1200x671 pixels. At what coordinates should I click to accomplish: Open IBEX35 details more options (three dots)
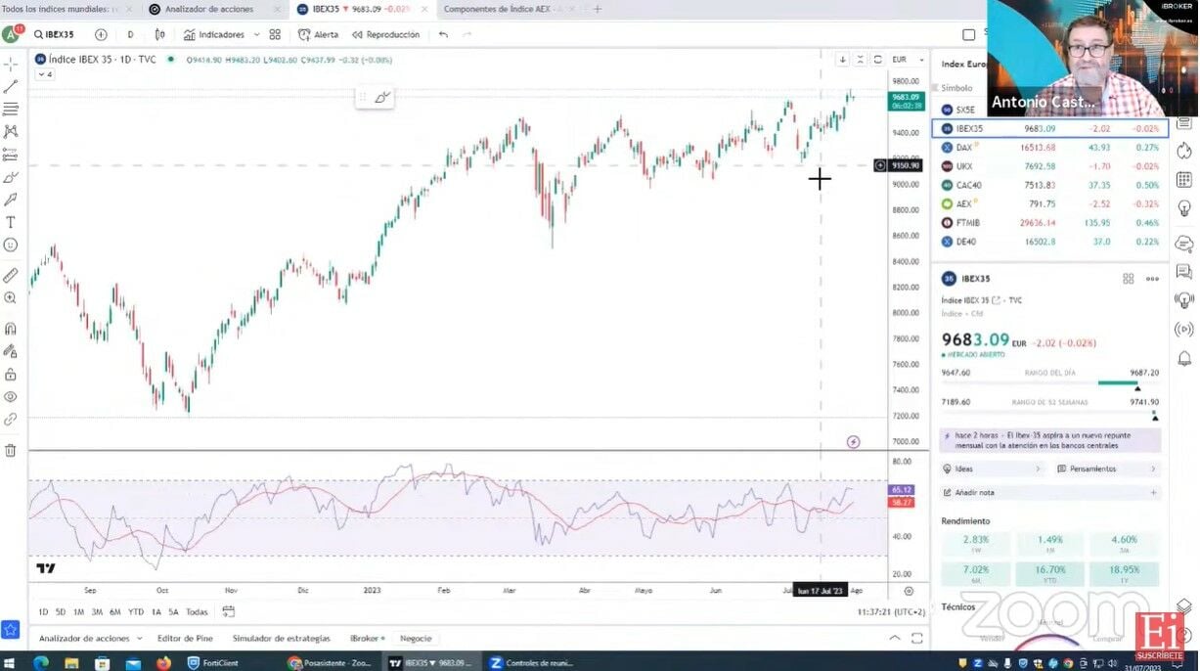[1152, 279]
